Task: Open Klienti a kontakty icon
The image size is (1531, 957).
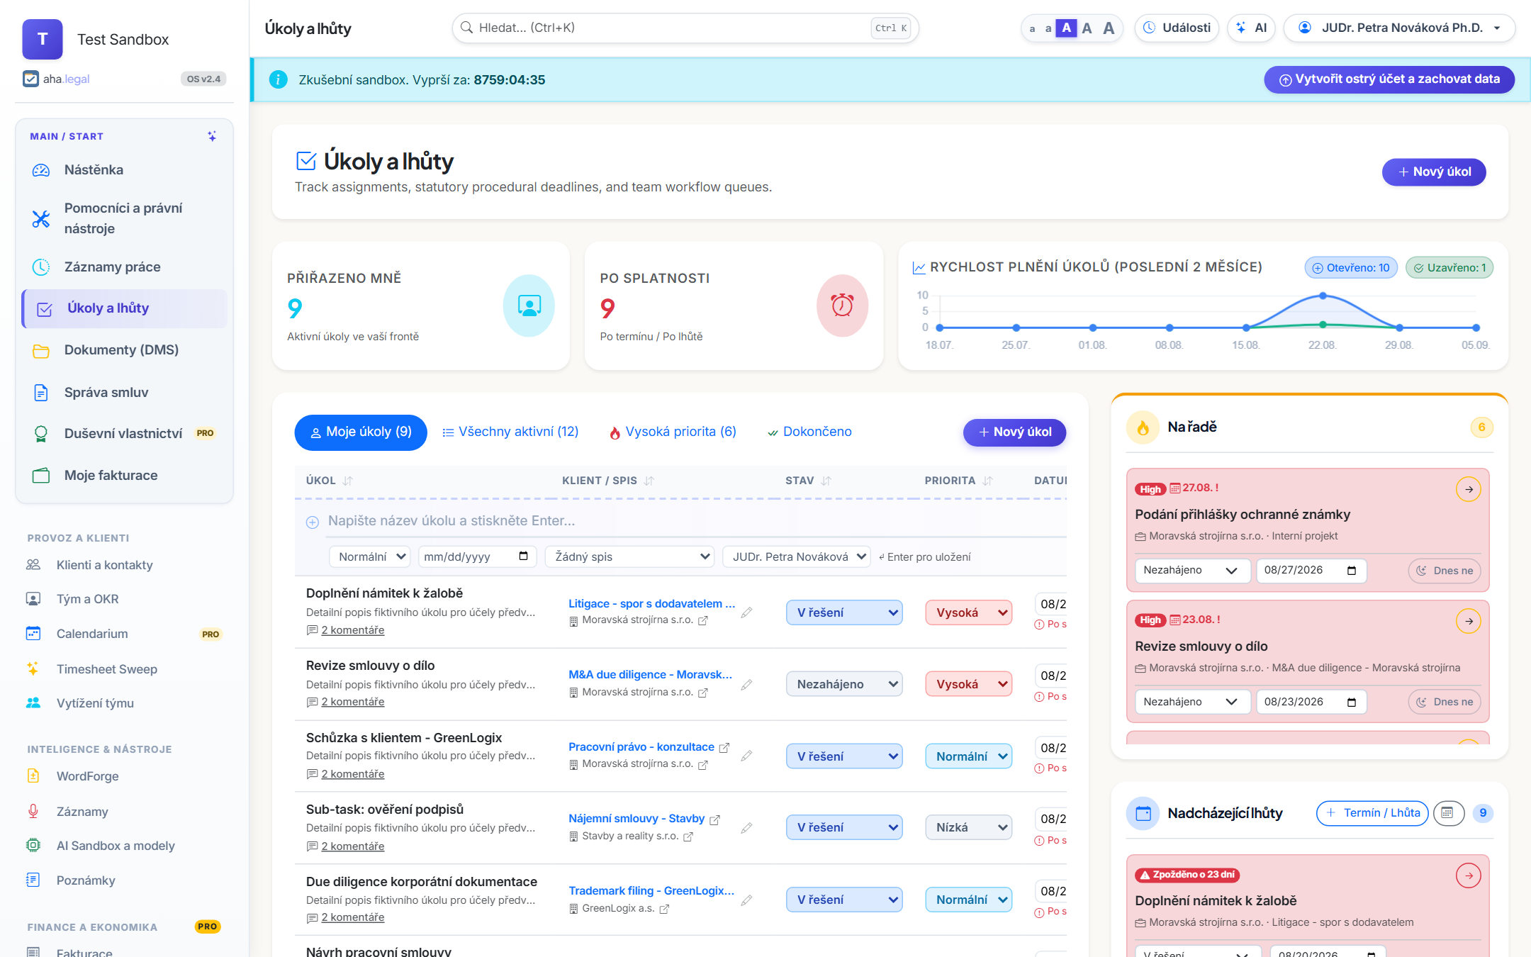Action: click(x=33, y=565)
